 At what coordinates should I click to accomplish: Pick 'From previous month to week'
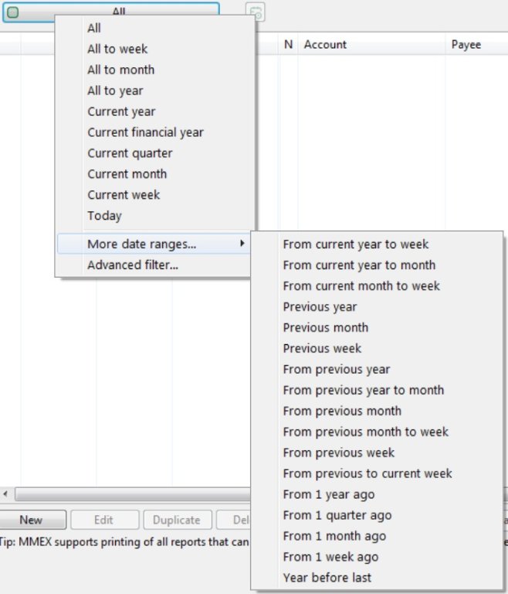(377, 432)
